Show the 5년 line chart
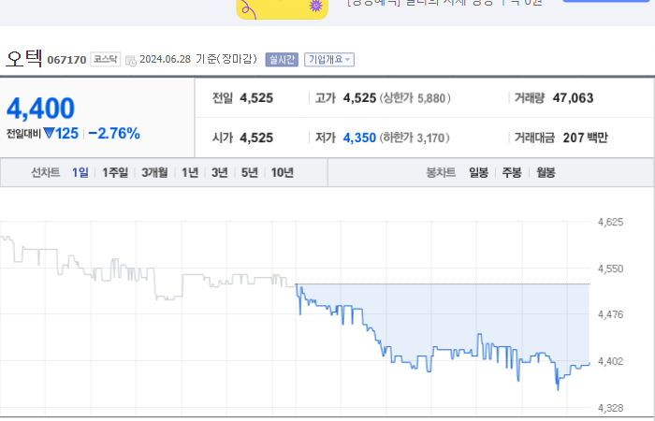The image size is (655, 421). coord(250,172)
